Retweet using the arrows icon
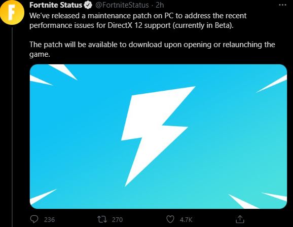 (102, 219)
